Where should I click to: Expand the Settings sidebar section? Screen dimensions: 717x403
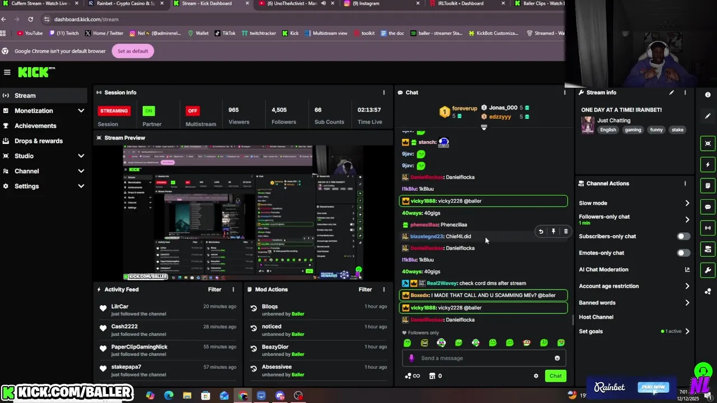pos(45,186)
